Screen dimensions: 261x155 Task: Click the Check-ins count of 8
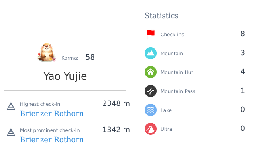243,34
